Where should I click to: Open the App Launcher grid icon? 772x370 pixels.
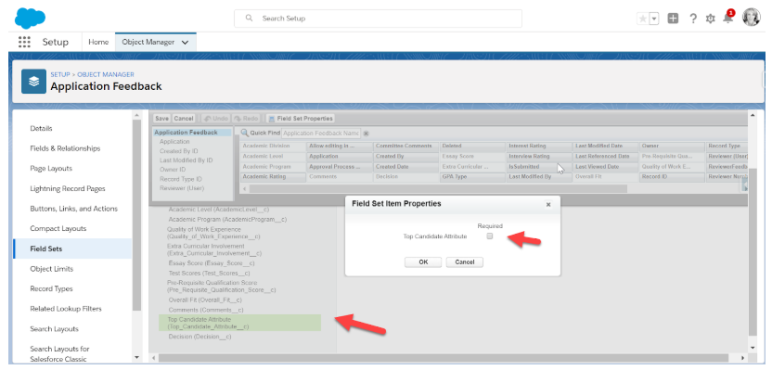(x=24, y=42)
